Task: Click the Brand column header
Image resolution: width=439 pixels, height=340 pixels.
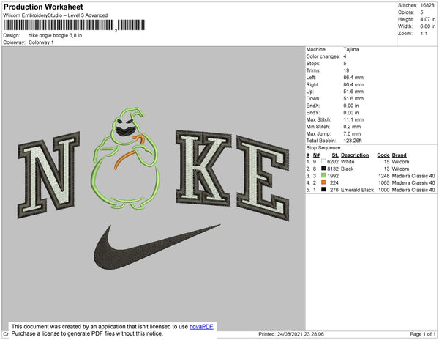Action: (x=399, y=155)
